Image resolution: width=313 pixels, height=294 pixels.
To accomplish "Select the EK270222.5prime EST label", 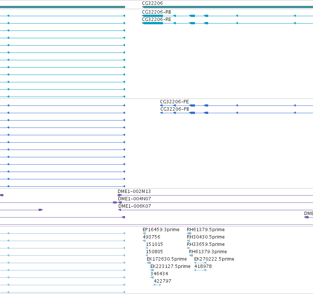I will pyautogui.click(x=214, y=259).
